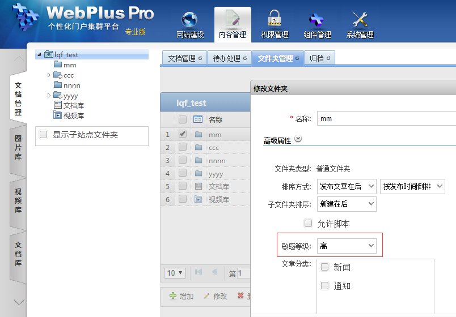Switch to the 归档 tab
This screenshot has height=317, width=456.
pos(320,58)
